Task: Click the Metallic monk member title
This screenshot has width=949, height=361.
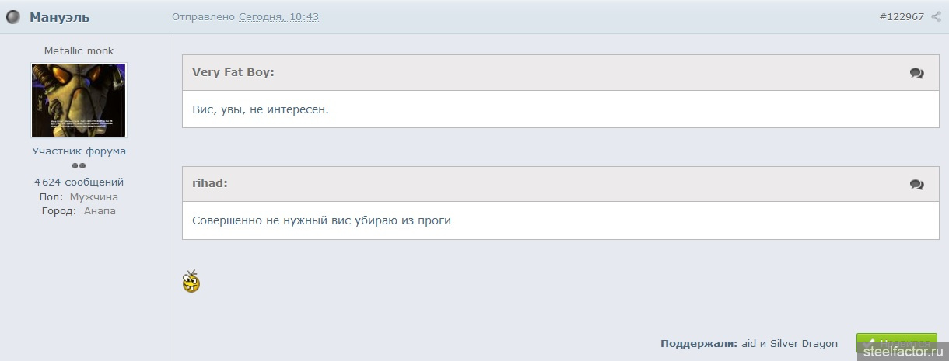Action: coord(79,50)
